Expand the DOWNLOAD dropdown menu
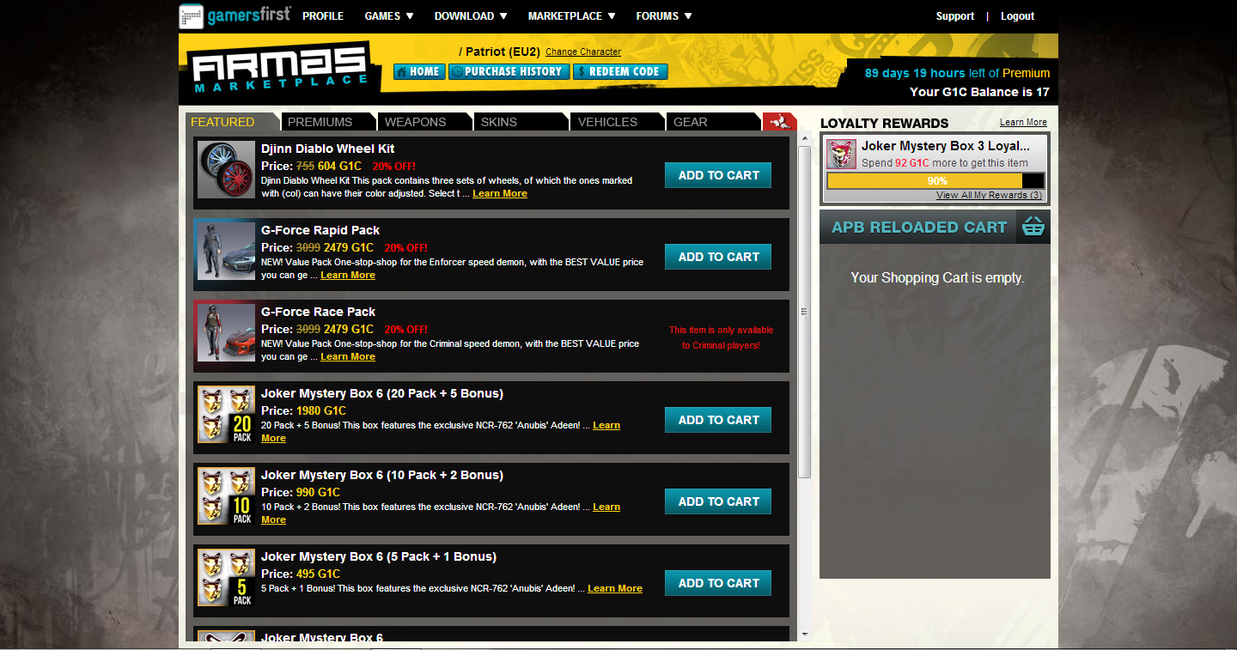The height and width of the screenshot is (650, 1237). coord(471,16)
